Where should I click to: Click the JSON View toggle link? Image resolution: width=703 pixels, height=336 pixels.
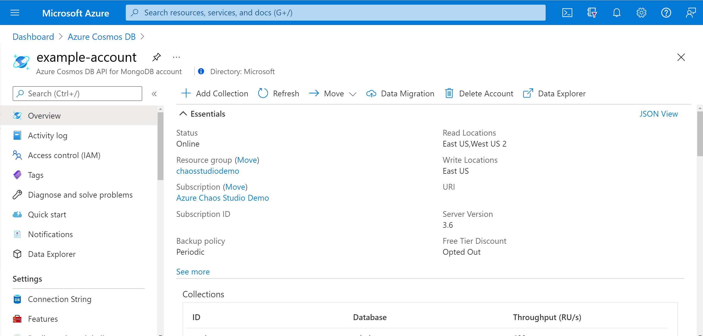[658, 114]
